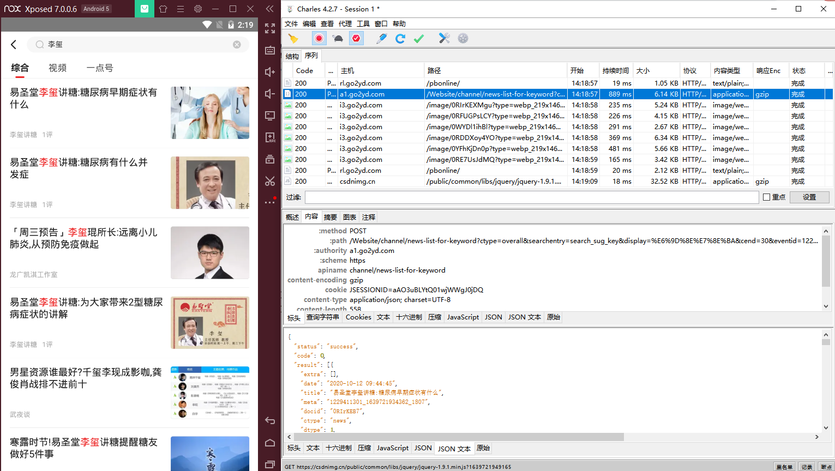This screenshot has height=471, width=835.
Task: Open Nox more options three-dots icon
Action: pyautogui.click(x=270, y=202)
